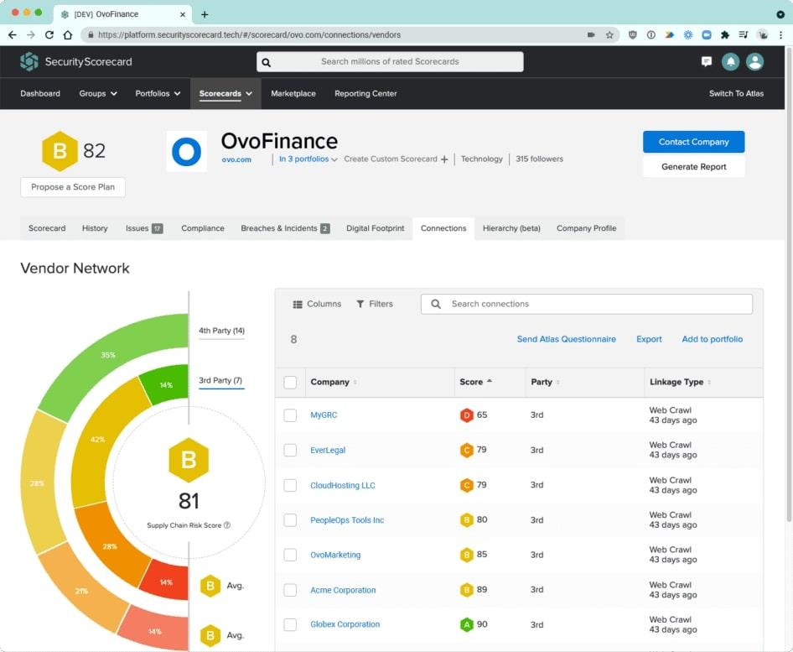Click the browser address bar URL
Image resolution: width=793 pixels, height=652 pixels.
(x=249, y=35)
